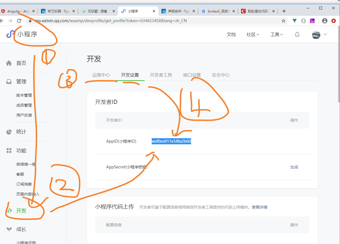Click the 成长 leaf icon in the sidebar
The width and height of the screenshot is (340, 244).
coord(9,229)
